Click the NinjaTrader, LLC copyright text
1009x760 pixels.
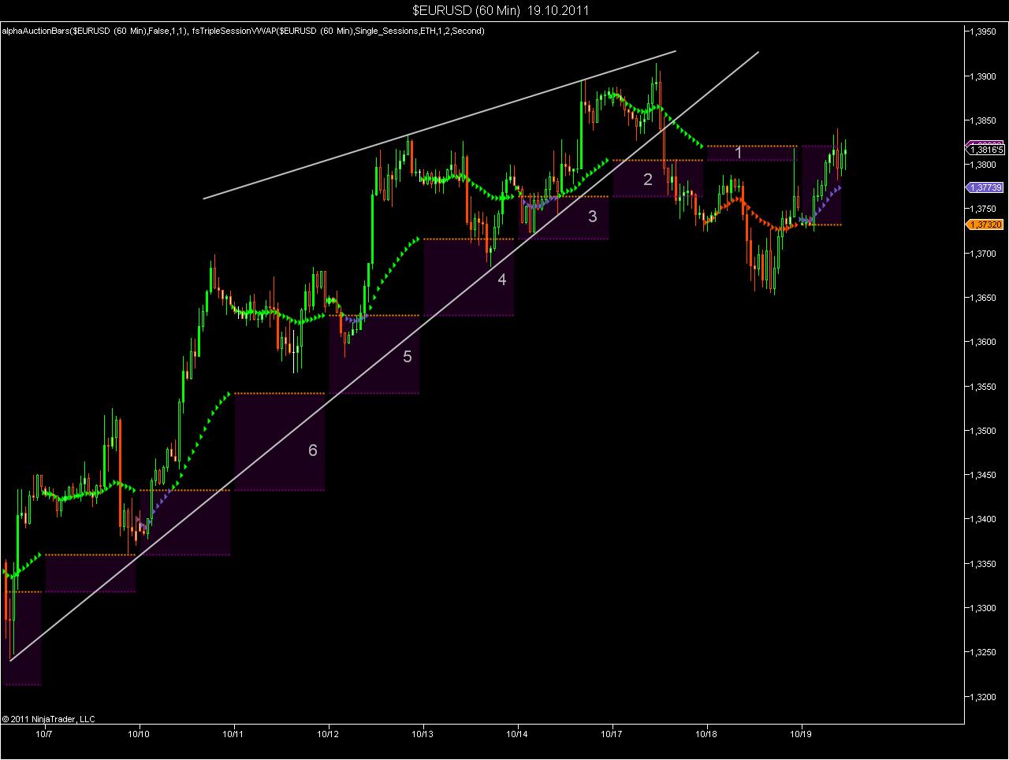tap(48, 718)
